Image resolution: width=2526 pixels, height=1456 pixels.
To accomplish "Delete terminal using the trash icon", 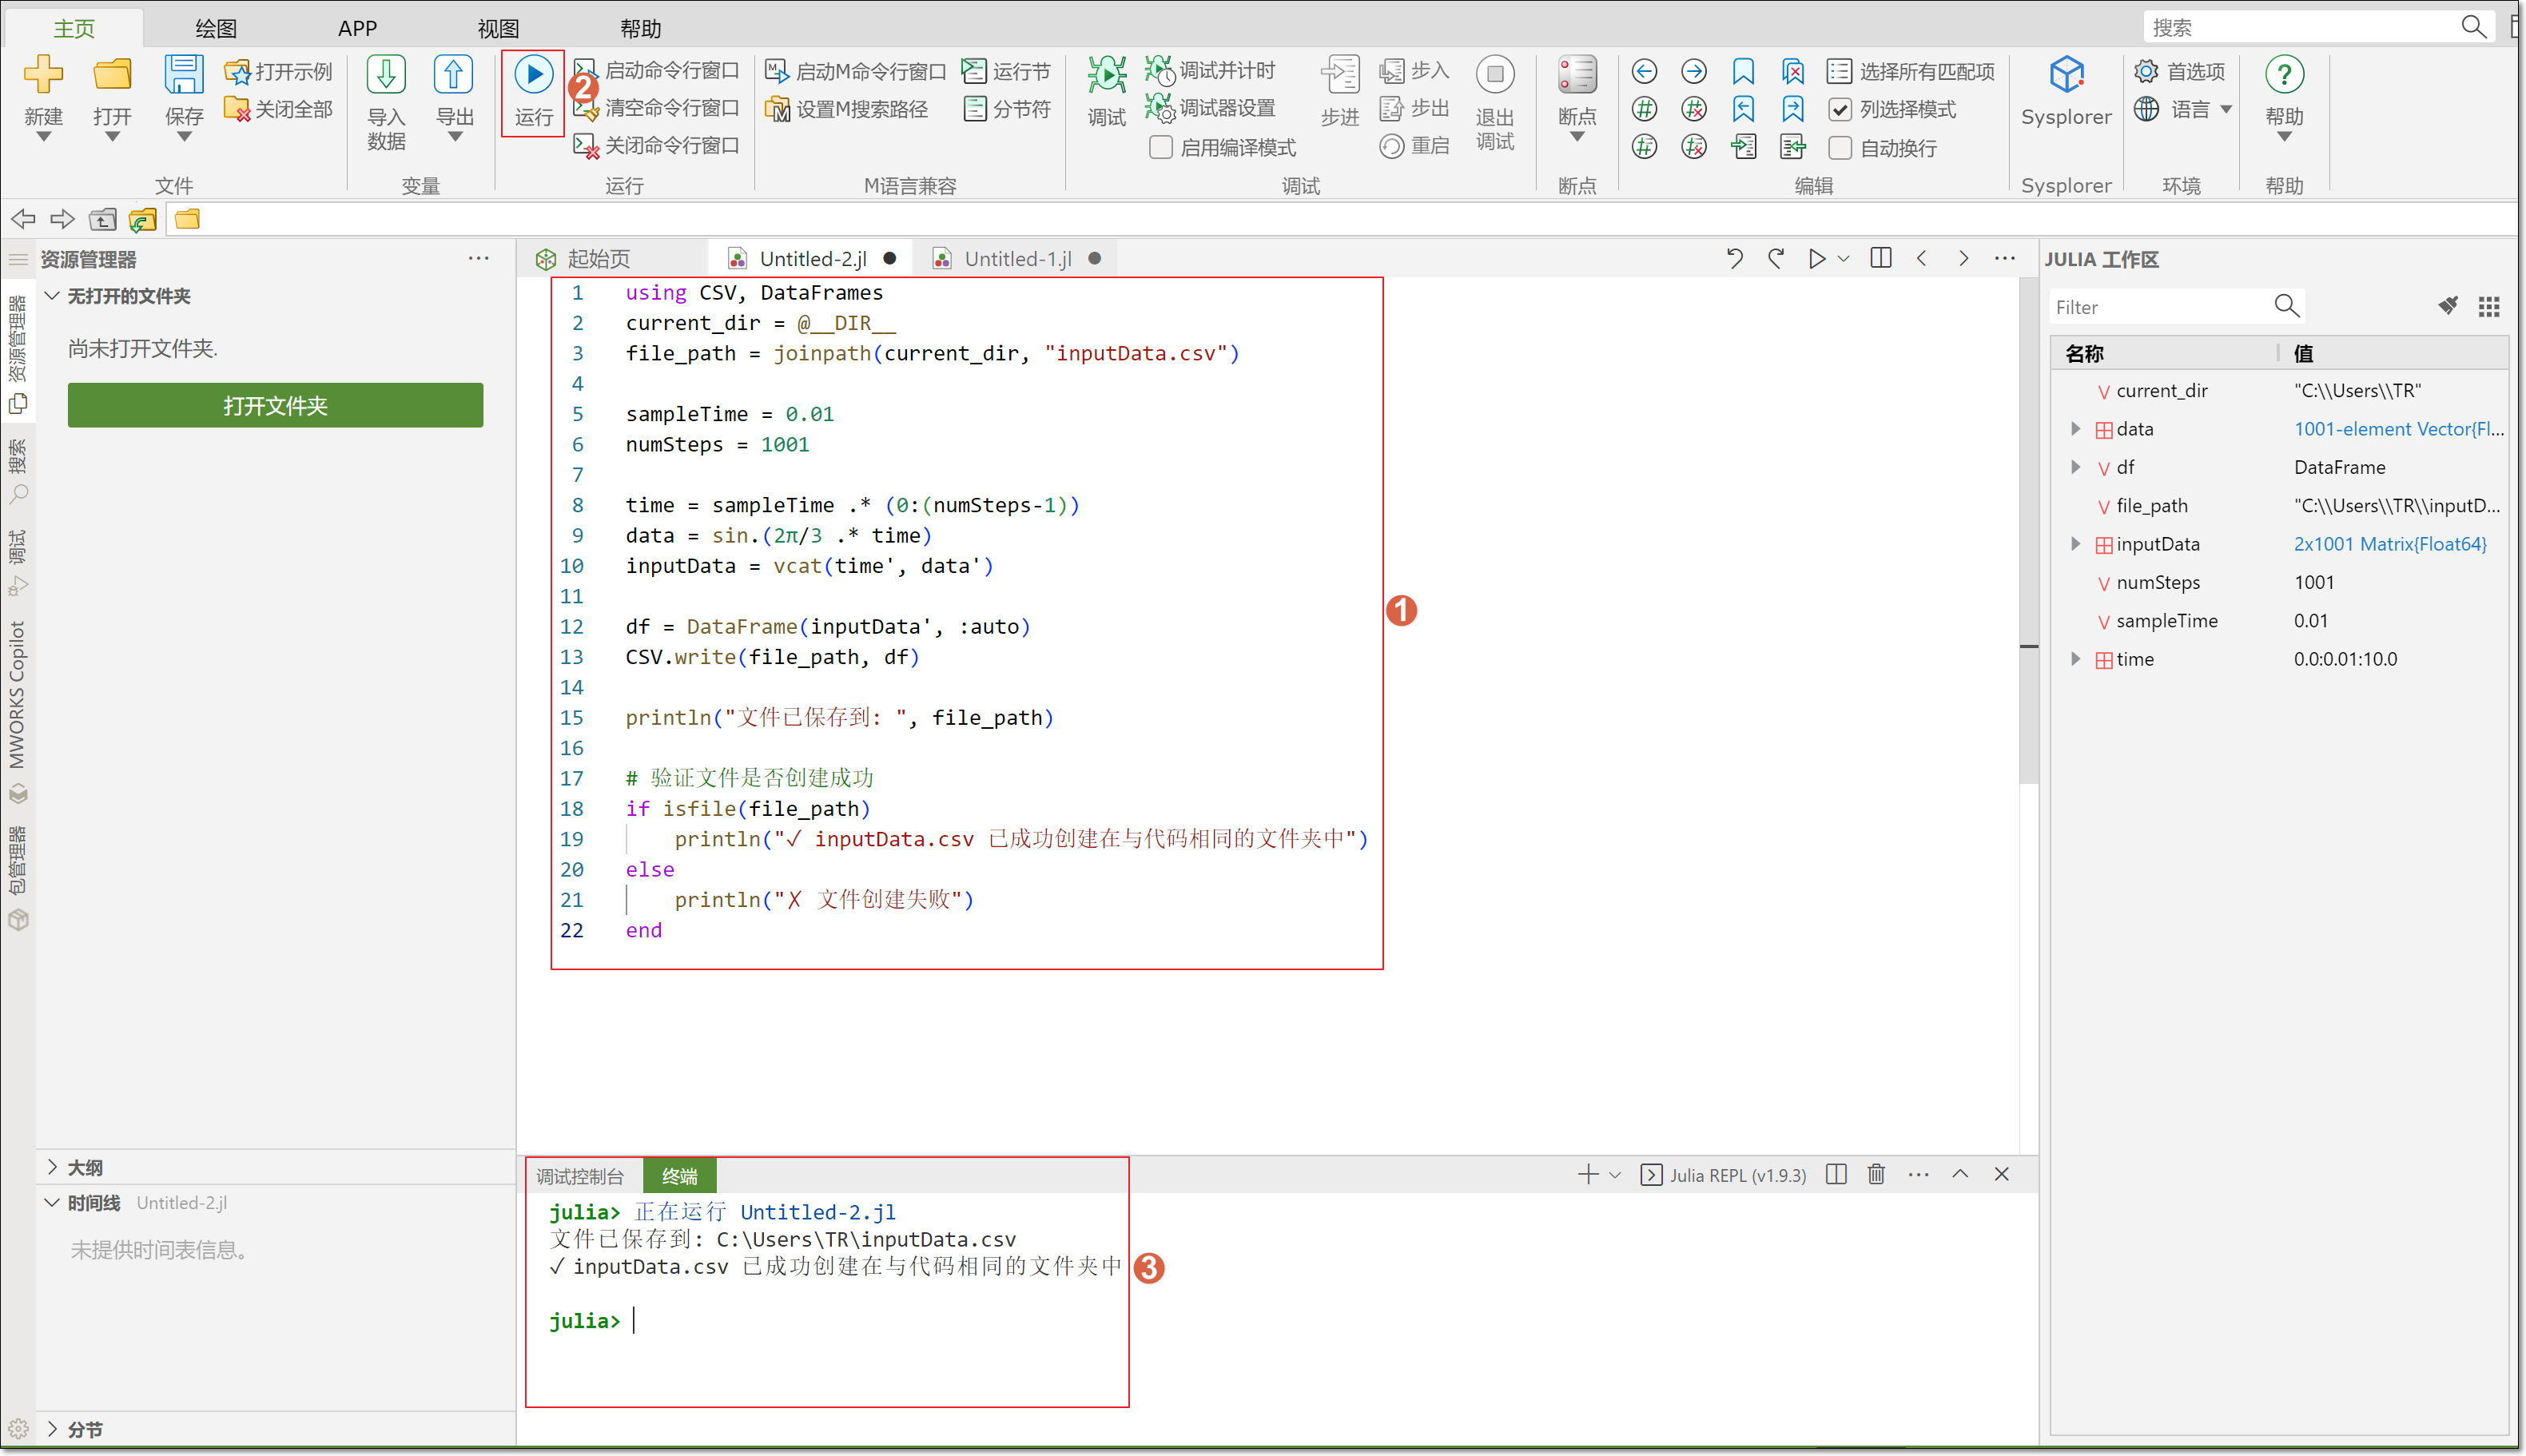I will 1876,1174.
